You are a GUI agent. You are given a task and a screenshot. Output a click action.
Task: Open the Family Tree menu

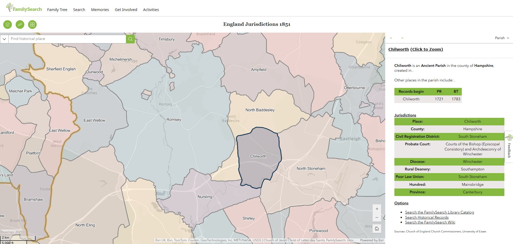(x=57, y=10)
